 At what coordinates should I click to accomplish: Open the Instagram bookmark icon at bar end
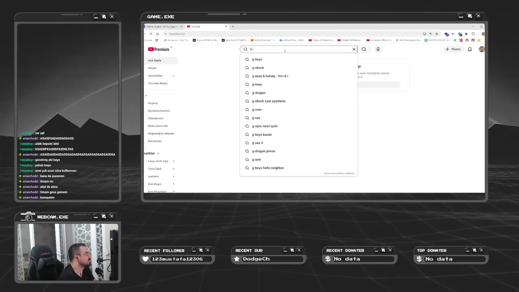pos(473,40)
